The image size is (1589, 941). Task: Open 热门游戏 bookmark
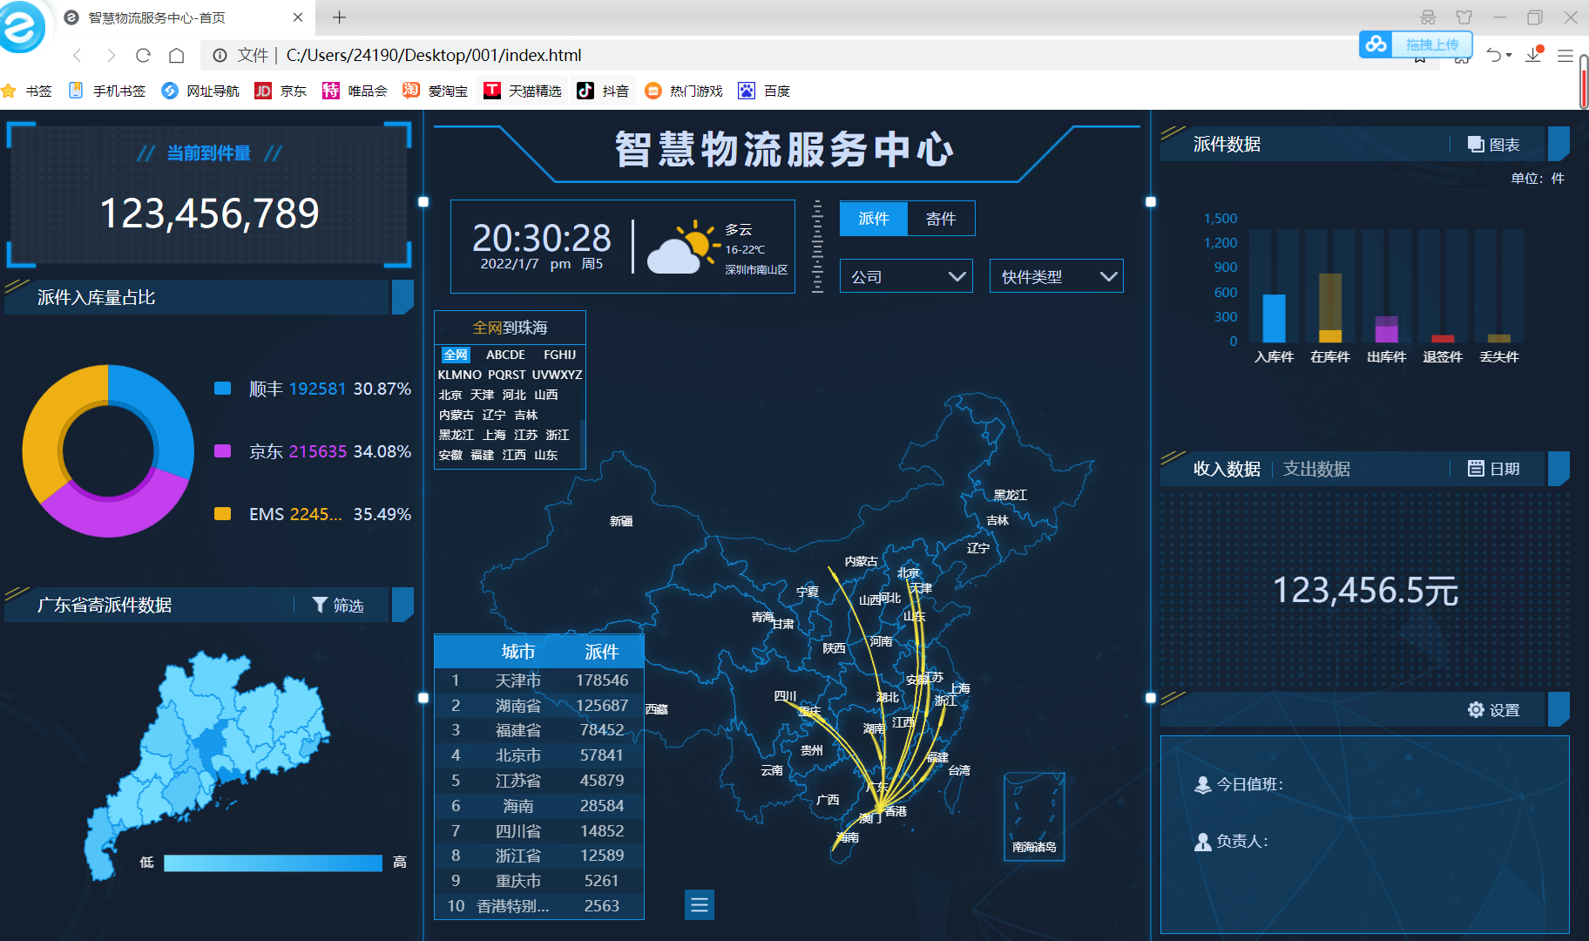pyautogui.click(x=684, y=91)
